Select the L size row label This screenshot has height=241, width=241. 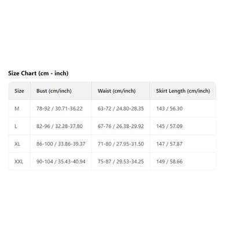point(16,126)
